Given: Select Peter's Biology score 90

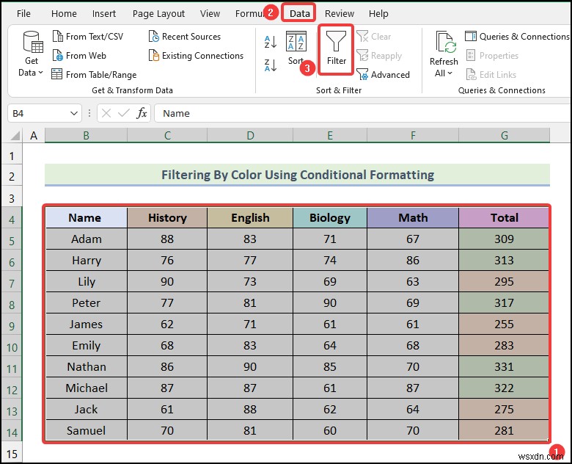Looking at the screenshot, I should point(330,303).
